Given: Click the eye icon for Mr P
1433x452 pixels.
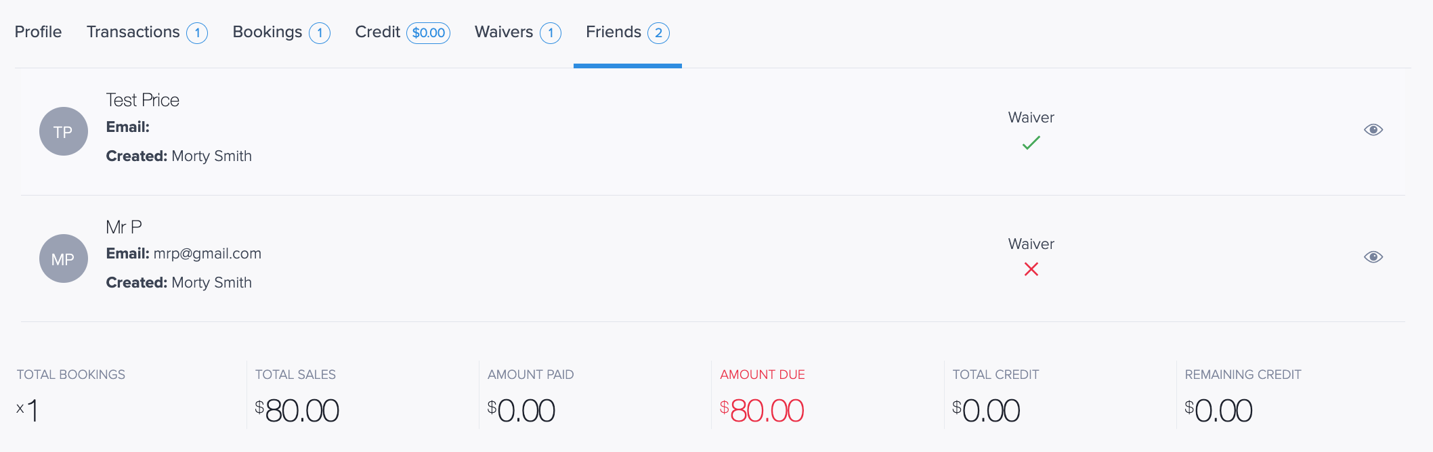Looking at the screenshot, I should click(x=1373, y=257).
